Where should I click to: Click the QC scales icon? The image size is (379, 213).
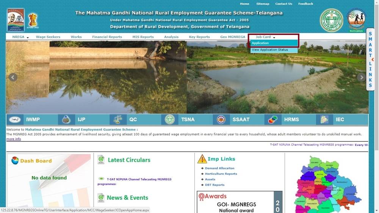pyautogui.click(x=118, y=119)
